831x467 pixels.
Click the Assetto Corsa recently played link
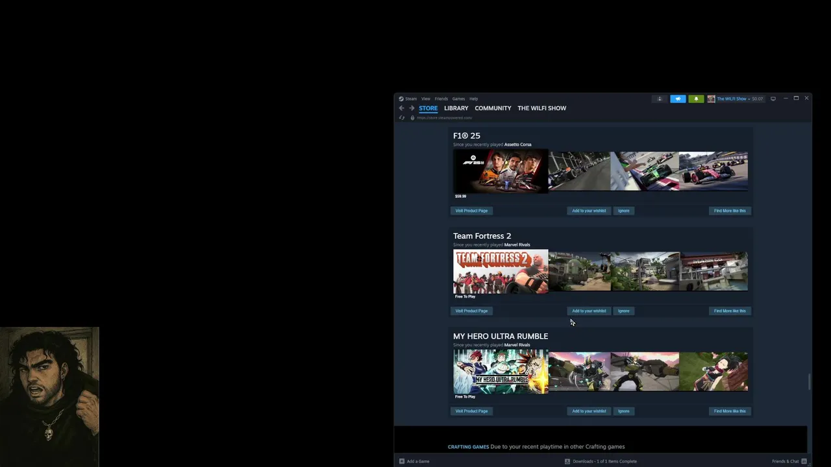pyautogui.click(x=517, y=145)
